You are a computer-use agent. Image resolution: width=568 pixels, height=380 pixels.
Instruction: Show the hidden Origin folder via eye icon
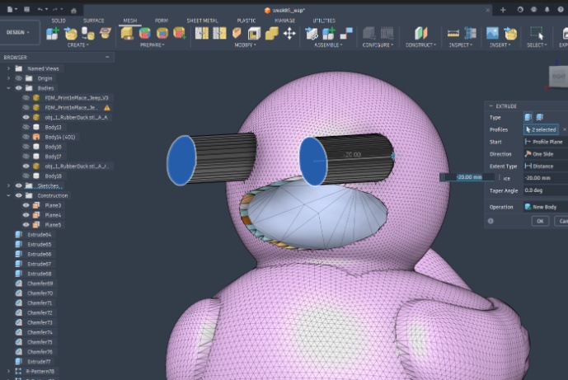(18, 78)
